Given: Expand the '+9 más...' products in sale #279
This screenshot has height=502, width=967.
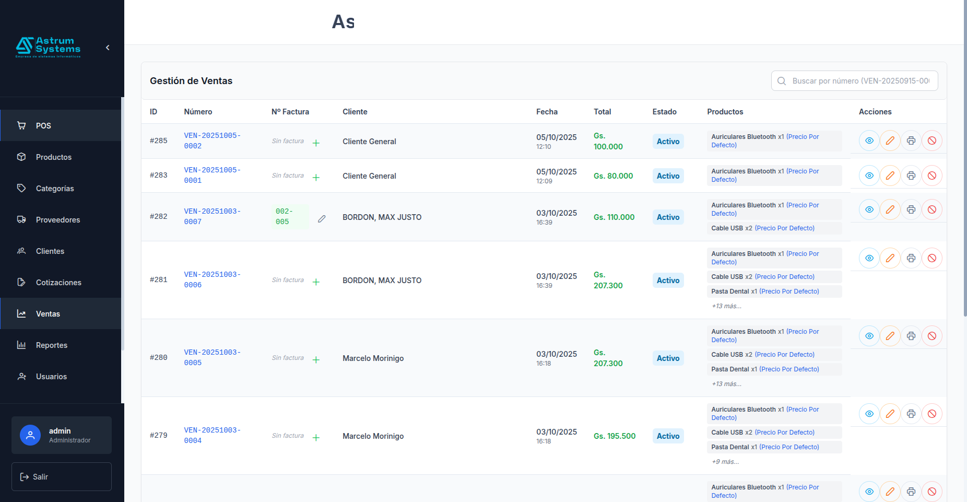Looking at the screenshot, I should click(725, 462).
